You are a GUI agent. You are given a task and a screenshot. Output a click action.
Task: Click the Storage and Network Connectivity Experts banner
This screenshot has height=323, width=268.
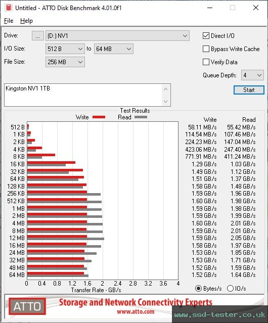[x=136, y=302]
